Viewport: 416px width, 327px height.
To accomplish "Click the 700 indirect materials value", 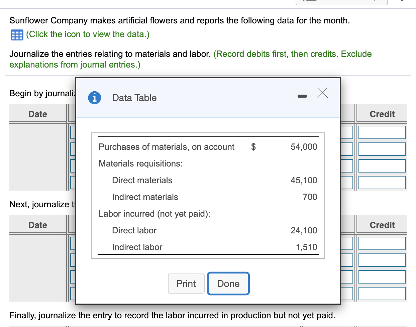I will [x=310, y=197].
